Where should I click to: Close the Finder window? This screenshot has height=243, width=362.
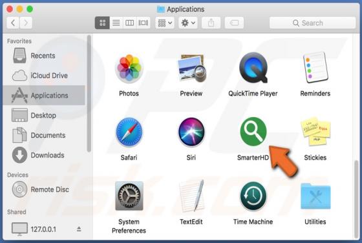tap(10, 9)
